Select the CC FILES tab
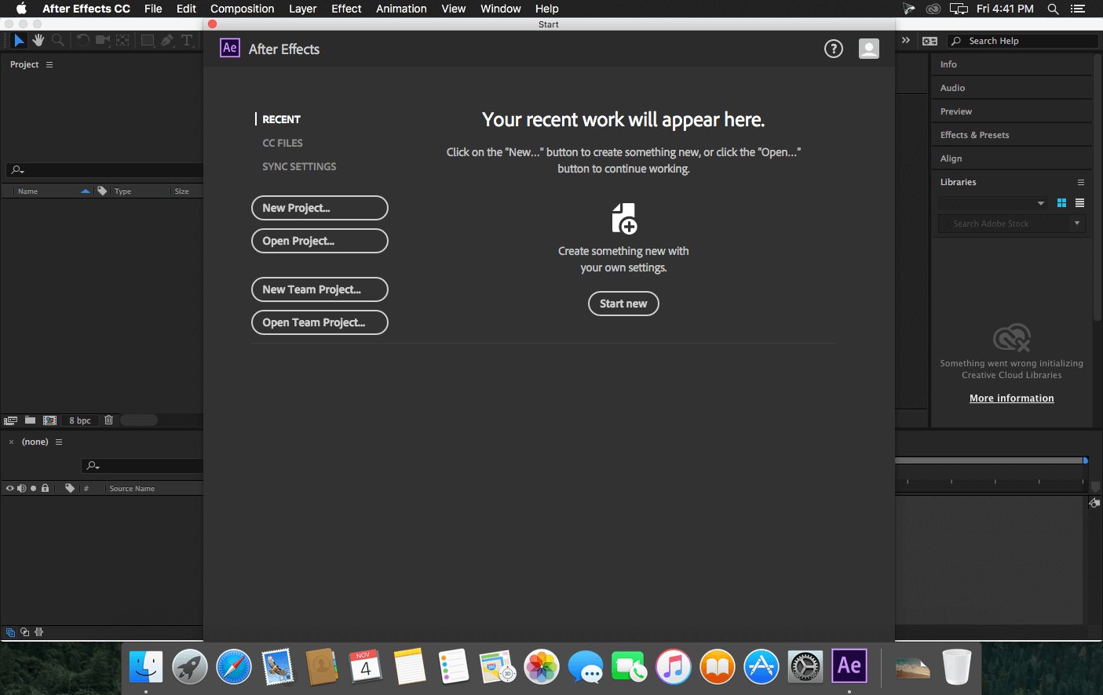Screen dimensions: 1103x695 click(283, 143)
